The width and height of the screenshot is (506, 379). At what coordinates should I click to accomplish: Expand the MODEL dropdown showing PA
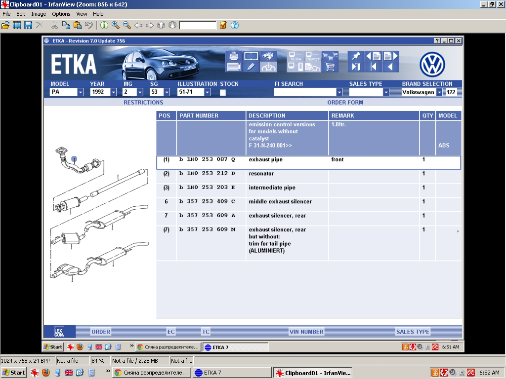click(80, 92)
